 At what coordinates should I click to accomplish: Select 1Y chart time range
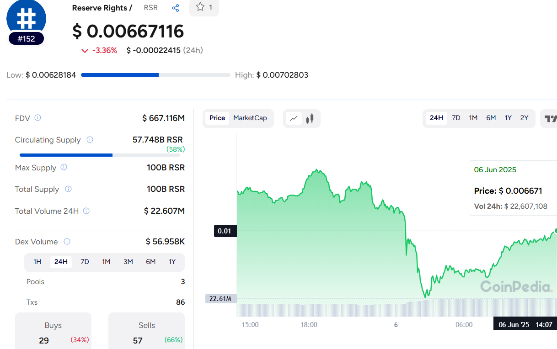tap(508, 118)
